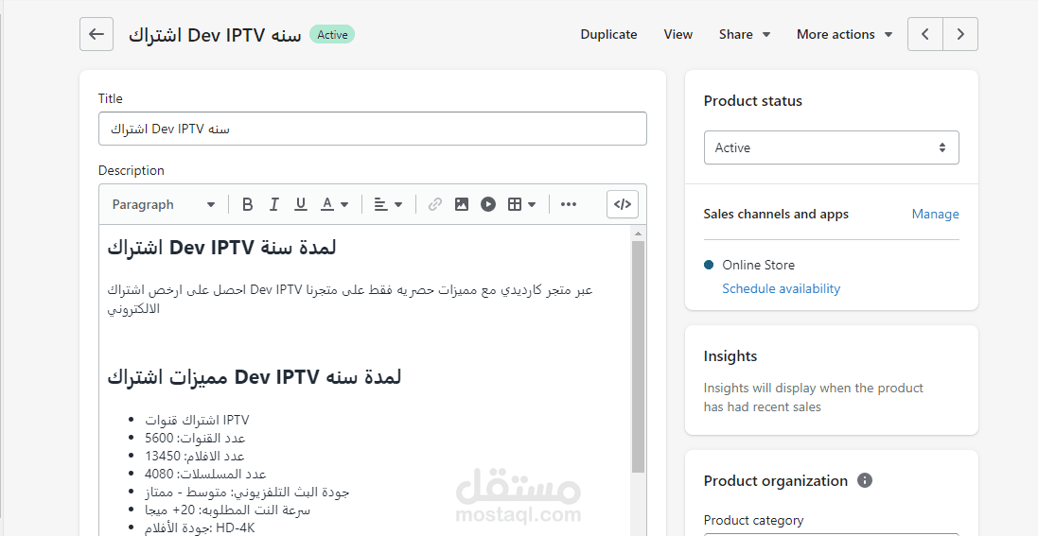The height and width of the screenshot is (536, 1038).
Task: Click the Active status badge near title
Action: point(332,34)
